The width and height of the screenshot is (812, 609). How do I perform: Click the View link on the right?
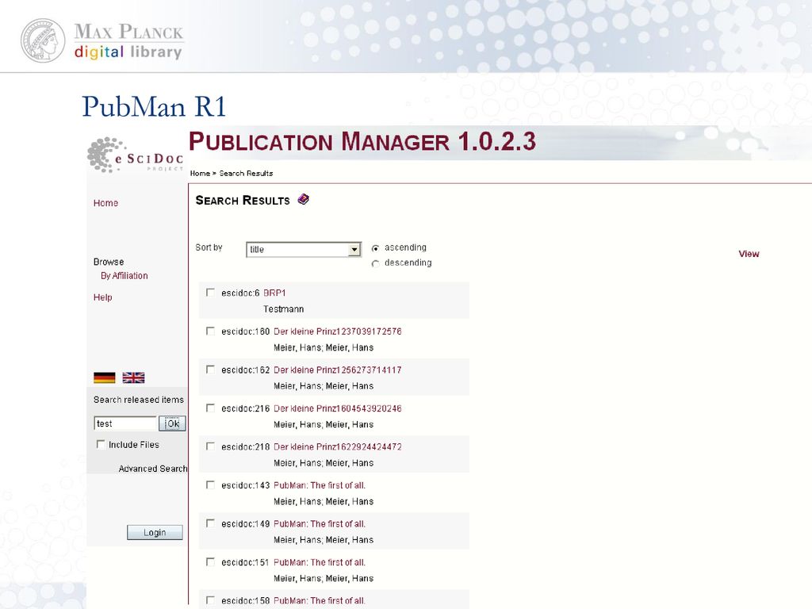[749, 254]
